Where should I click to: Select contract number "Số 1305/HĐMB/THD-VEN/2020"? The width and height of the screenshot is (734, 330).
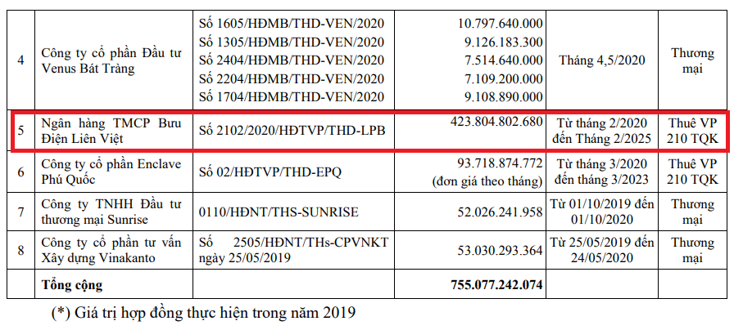[x=292, y=42]
